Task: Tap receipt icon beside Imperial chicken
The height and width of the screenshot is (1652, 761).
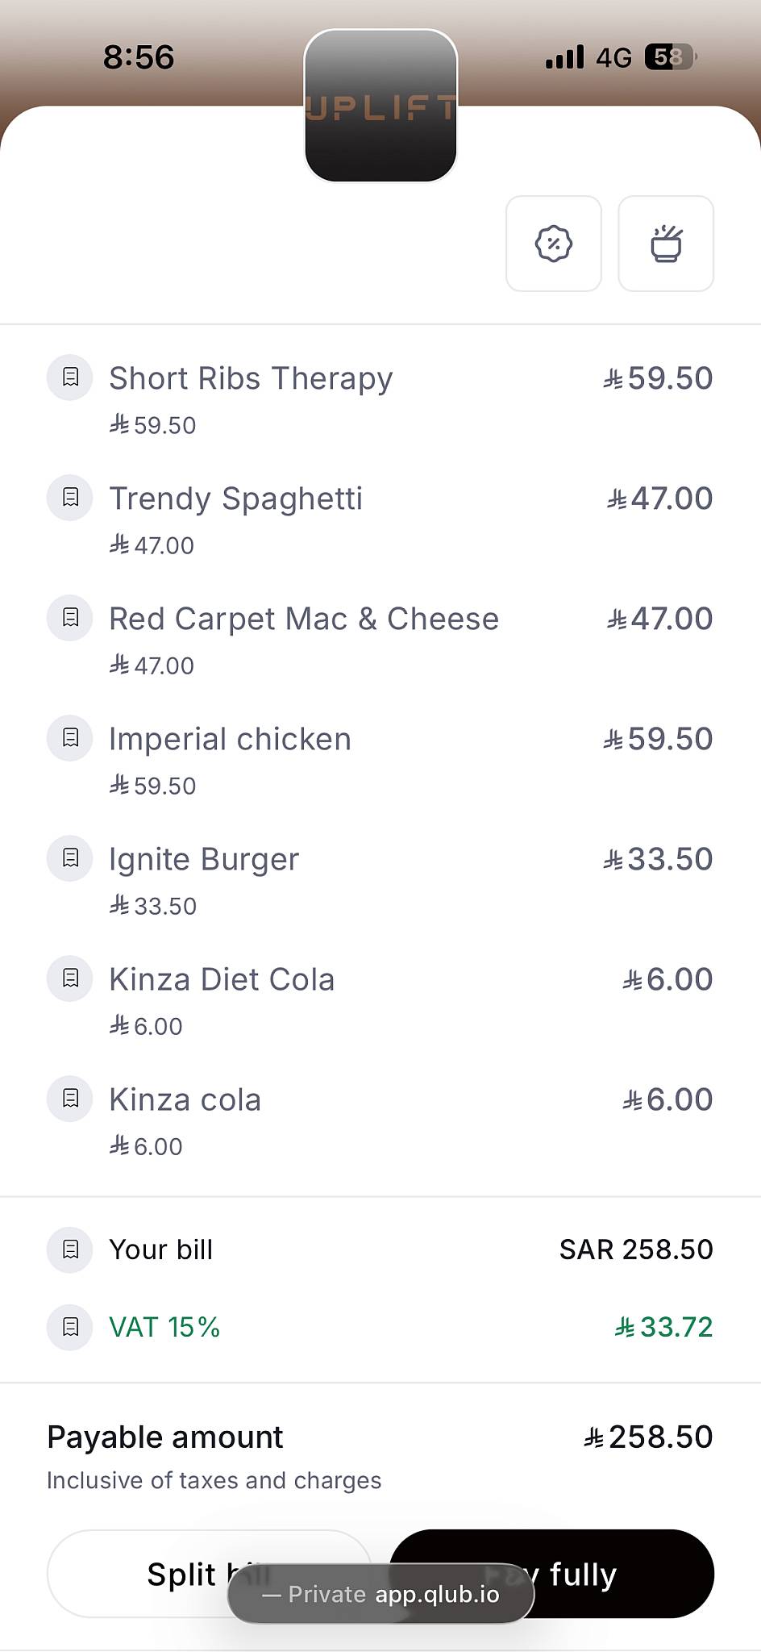Action: coord(70,738)
